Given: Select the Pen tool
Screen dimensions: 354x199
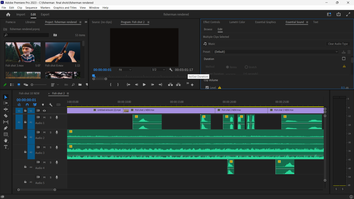Looking at the screenshot, I should click(6, 128).
